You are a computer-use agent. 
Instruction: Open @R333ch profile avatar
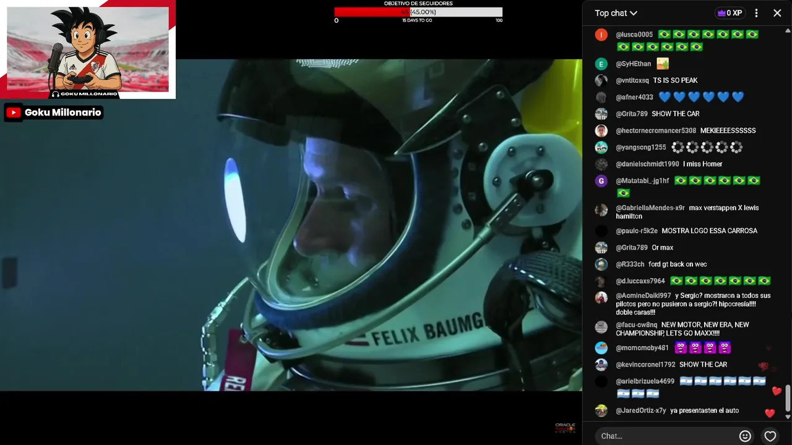tap(601, 264)
